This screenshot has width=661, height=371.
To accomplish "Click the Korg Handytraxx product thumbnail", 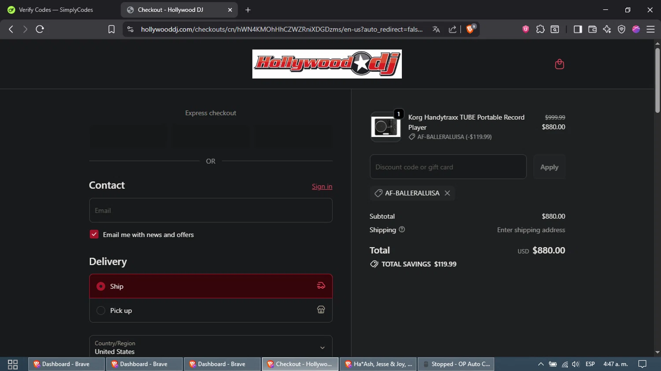I will [386, 127].
